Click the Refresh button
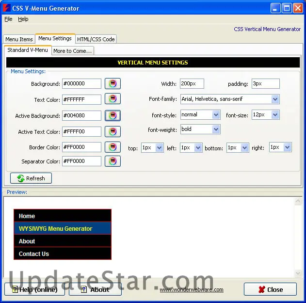Screen dimensions: 306x303 tap(31, 178)
